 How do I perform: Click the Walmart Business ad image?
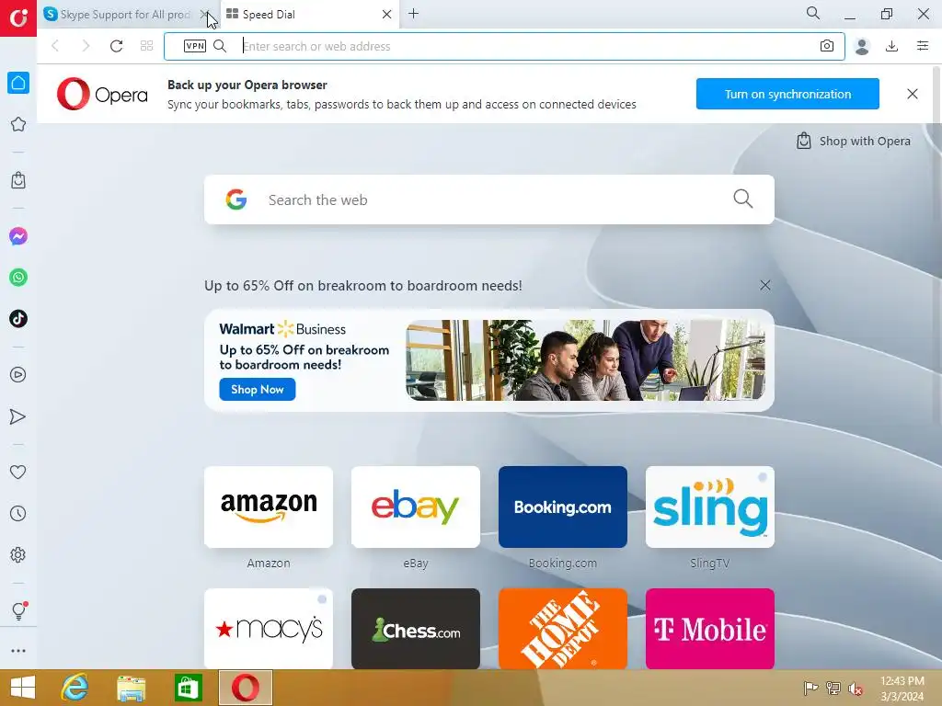[x=585, y=360]
